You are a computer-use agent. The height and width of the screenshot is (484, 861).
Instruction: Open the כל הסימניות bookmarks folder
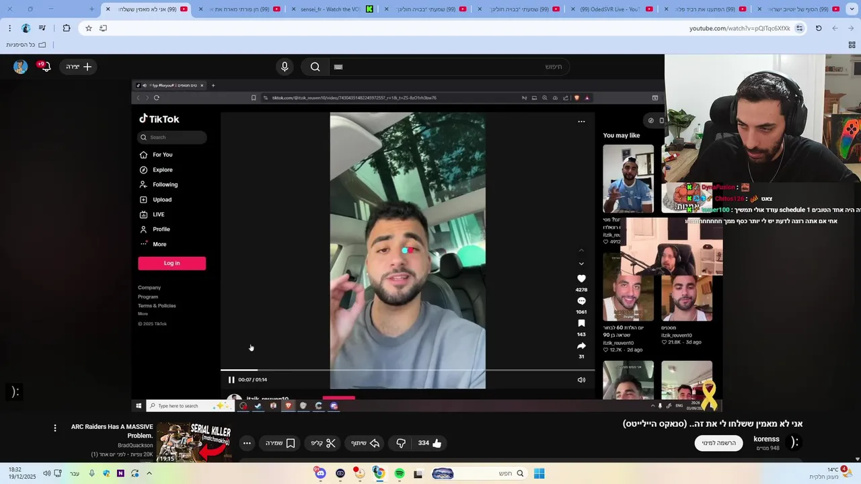coord(26,45)
